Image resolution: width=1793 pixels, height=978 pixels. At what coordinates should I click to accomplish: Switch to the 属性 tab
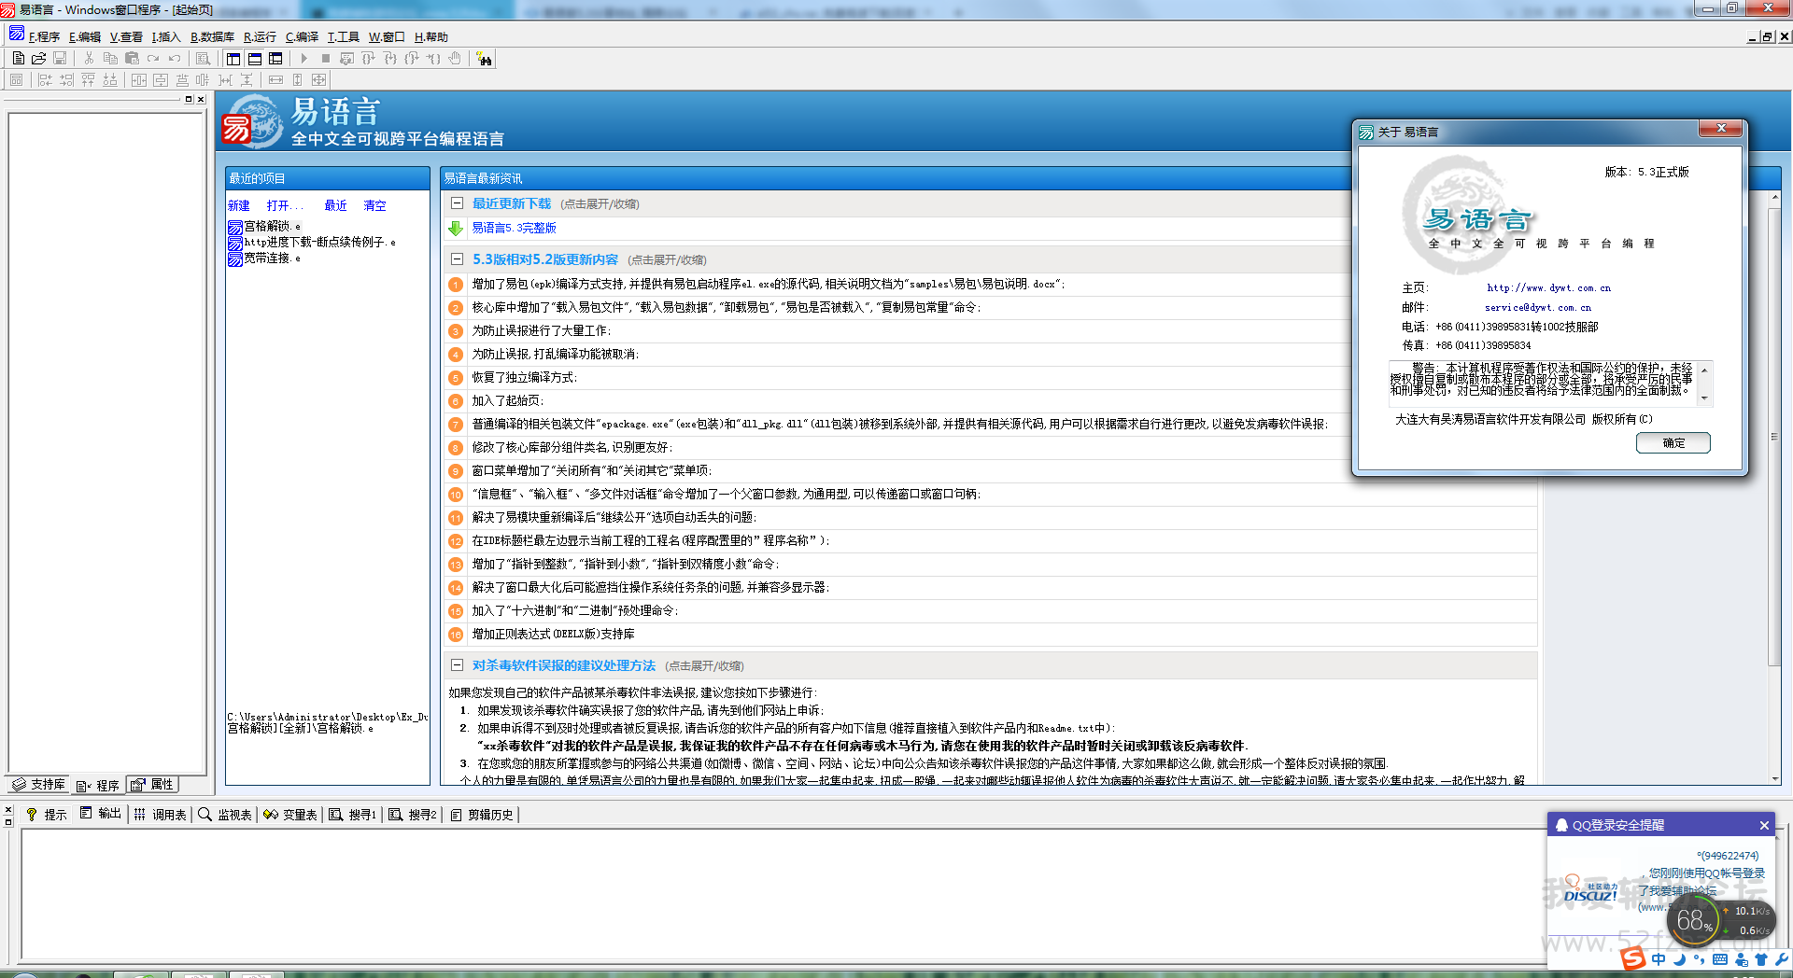(x=152, y=785)
